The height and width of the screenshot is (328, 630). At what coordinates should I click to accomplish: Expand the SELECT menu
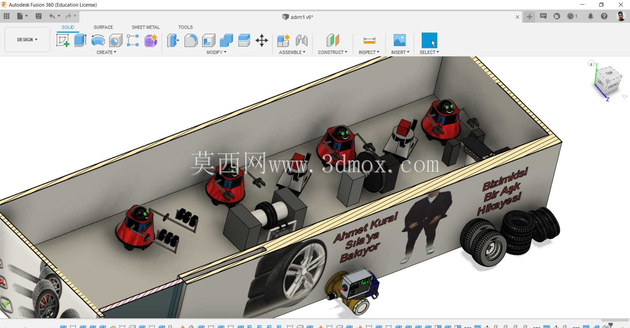pos(429,52)
